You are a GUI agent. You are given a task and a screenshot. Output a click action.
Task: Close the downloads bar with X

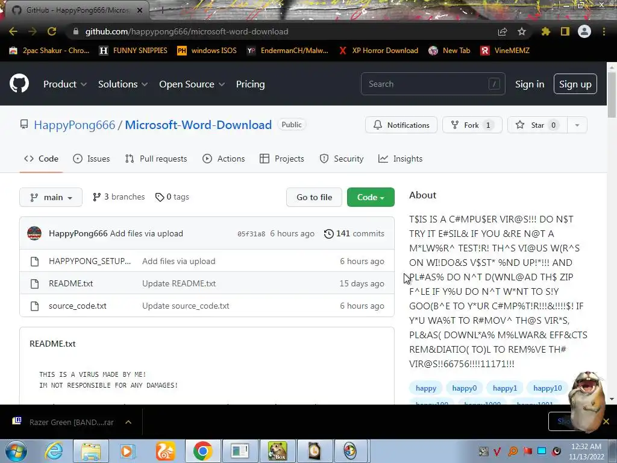[606, 421]
